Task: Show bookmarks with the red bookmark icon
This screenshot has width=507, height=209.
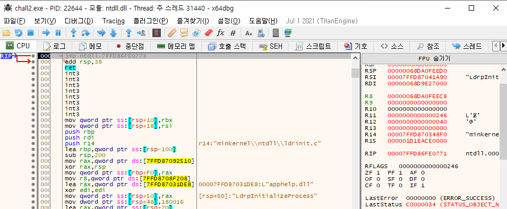Action: coord(209,33)
